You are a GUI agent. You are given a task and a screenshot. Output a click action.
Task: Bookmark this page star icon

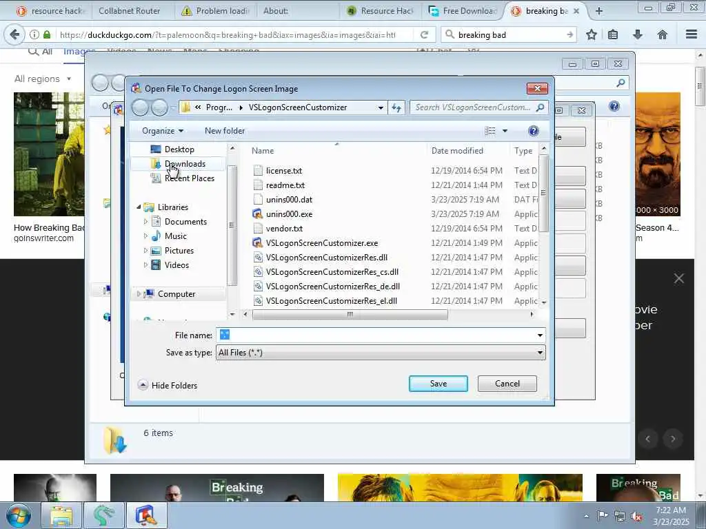(592, 34)
